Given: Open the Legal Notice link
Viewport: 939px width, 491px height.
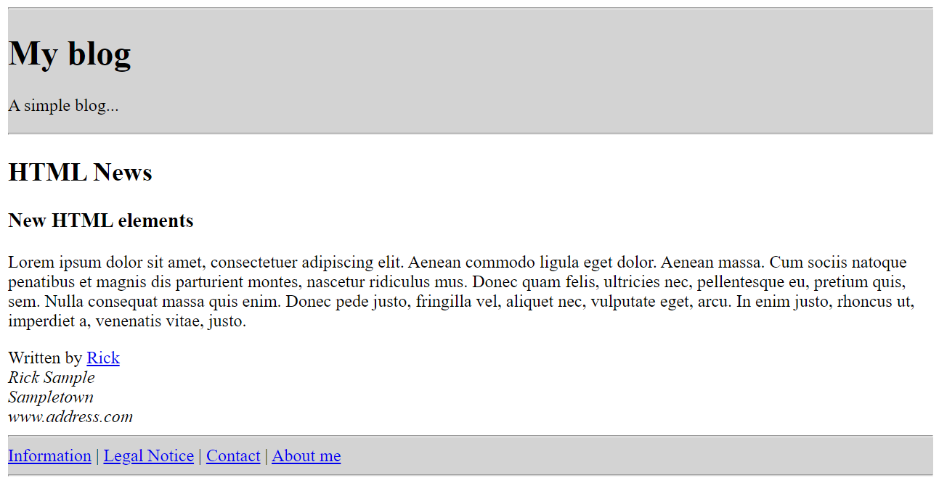Looking at the screenshot, I should point(148,456).
